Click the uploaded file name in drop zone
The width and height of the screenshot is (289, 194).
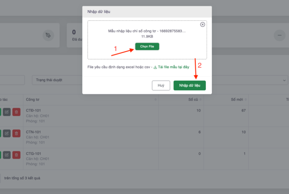click(x=147, y=31)
